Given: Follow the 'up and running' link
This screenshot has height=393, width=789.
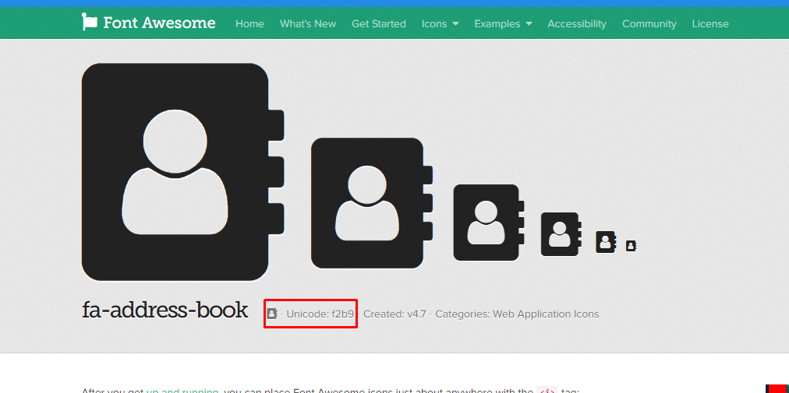Looking at the screenshot, I should (182, 390).
